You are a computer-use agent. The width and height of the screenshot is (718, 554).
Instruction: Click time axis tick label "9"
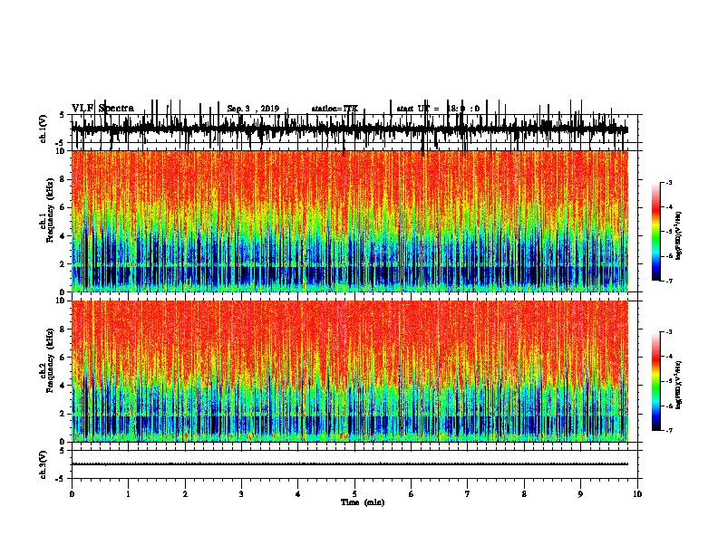580,494
